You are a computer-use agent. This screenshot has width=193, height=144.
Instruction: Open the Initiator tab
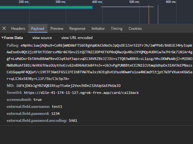98,29
